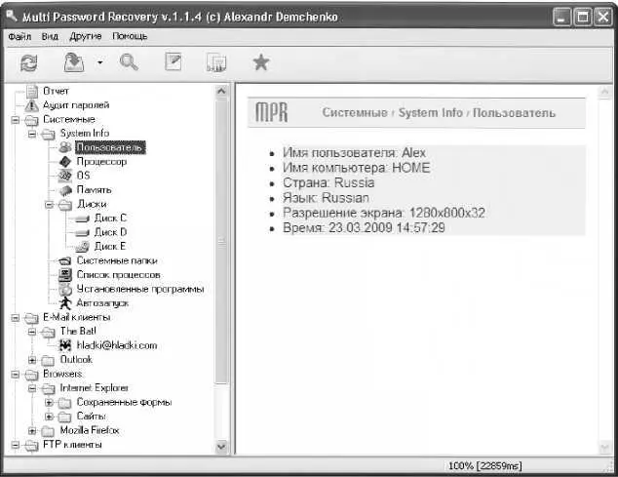Click the notepad edit toolbar icon
Image resolution: width=618 pixels, height=477 pixels.
pyautogui.click(x=174, y=61)
